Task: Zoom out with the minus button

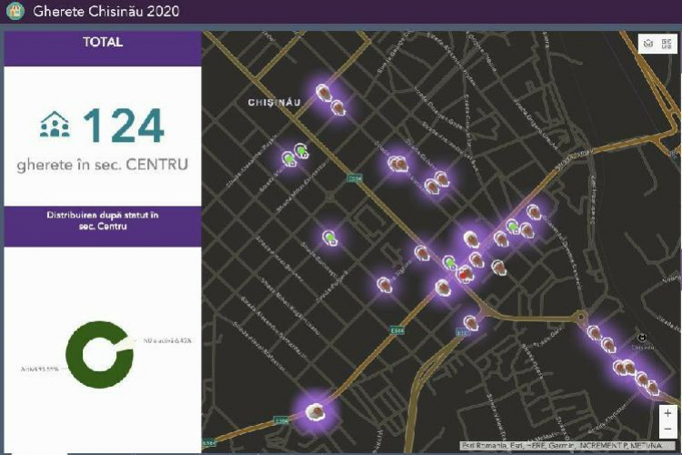Action: 668,429
